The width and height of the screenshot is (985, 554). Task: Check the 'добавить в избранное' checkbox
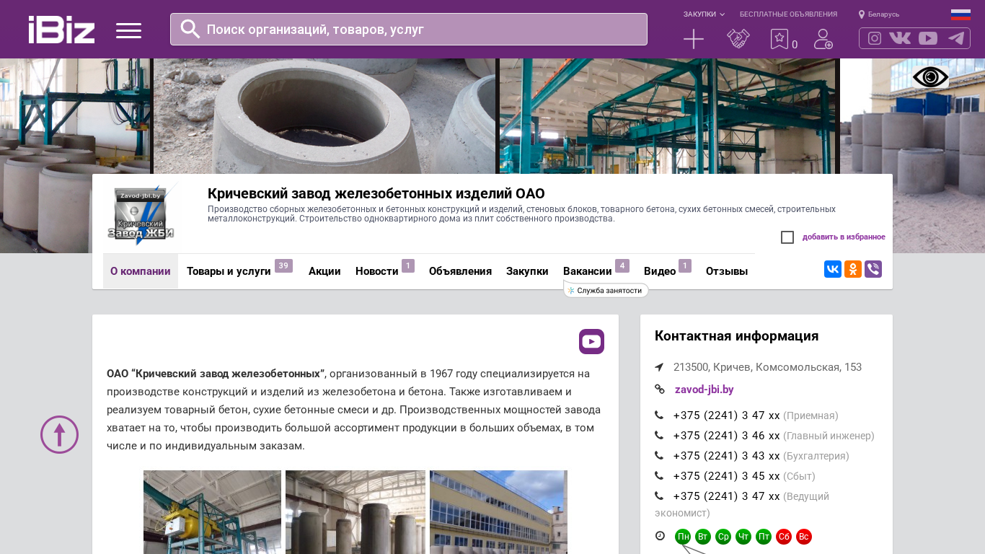(x=787, y=237)
